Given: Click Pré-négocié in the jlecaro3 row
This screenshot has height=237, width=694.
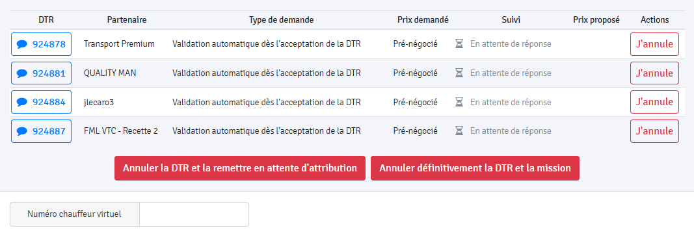Looking at the screenshot, I should (x=415, y=102).
